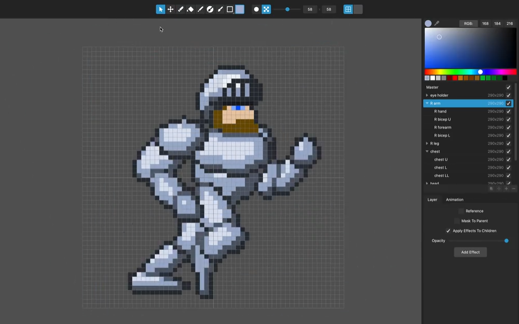The height and width of the screenshot is (324, 519).
Task: Expand the eye holder layer group
Action: coord(427,95)
